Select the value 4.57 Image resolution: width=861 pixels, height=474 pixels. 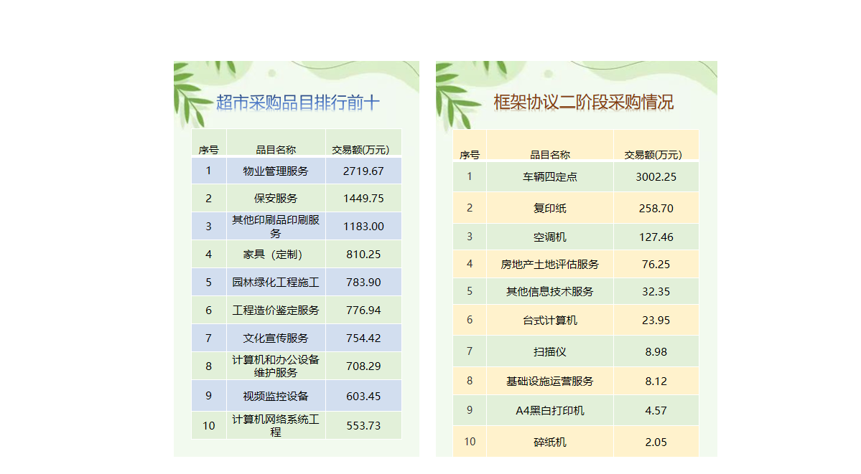pos(656,411)
